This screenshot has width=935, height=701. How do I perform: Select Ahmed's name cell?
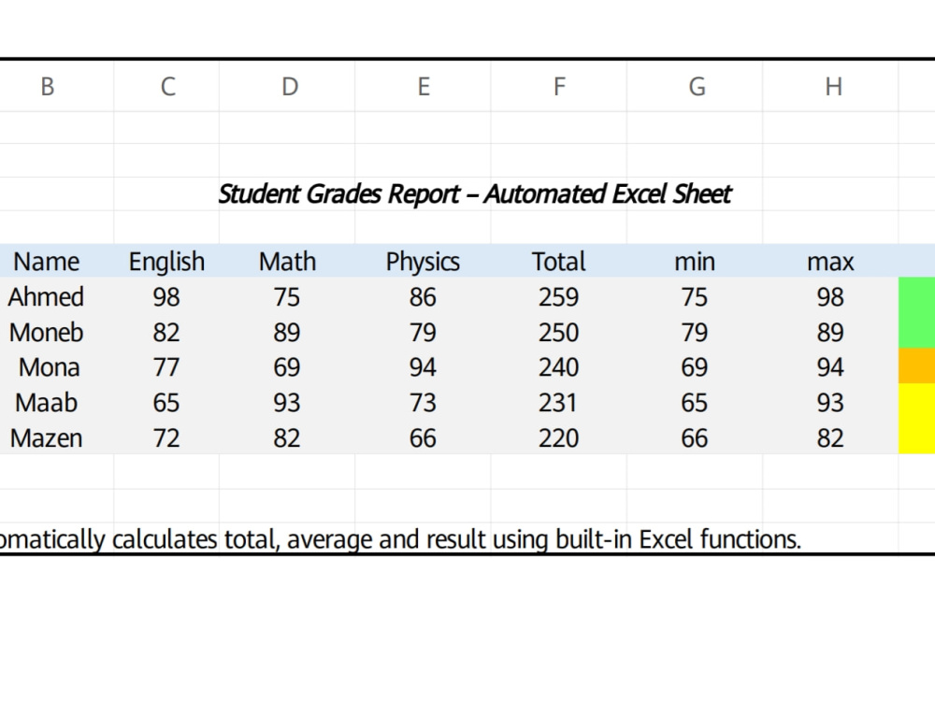tap(47, 296)
